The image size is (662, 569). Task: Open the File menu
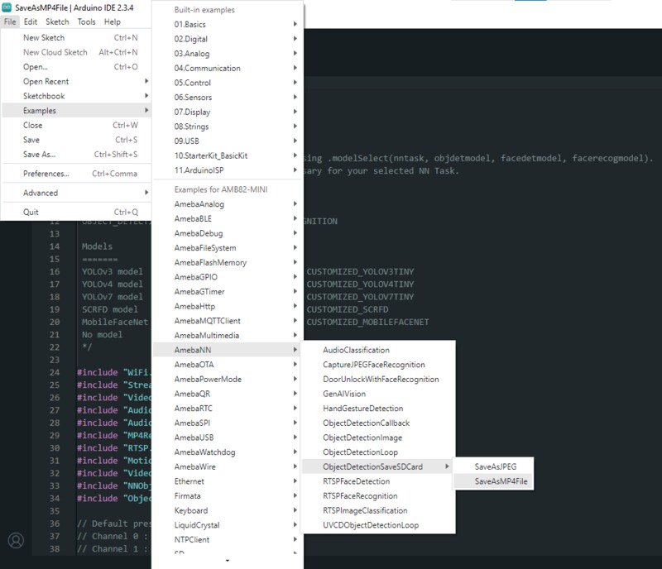point(10,22)
